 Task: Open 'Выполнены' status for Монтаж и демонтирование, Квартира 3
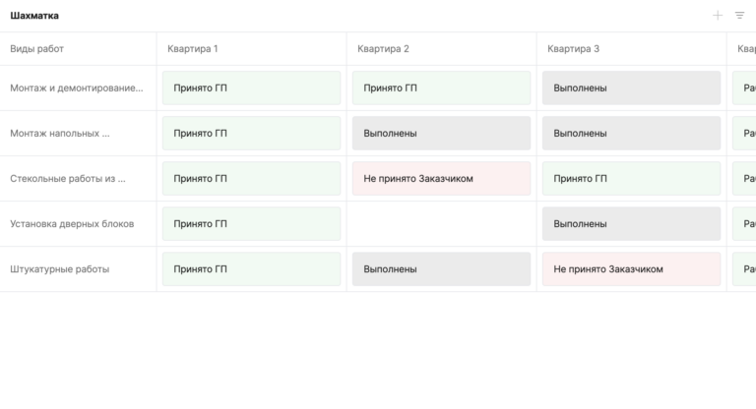631,88
